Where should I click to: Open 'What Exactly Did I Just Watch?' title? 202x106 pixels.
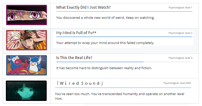pos(83,7)
